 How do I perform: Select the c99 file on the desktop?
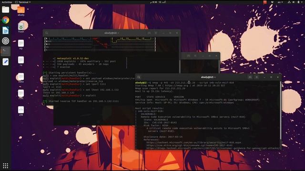click(x=21, y=111)
